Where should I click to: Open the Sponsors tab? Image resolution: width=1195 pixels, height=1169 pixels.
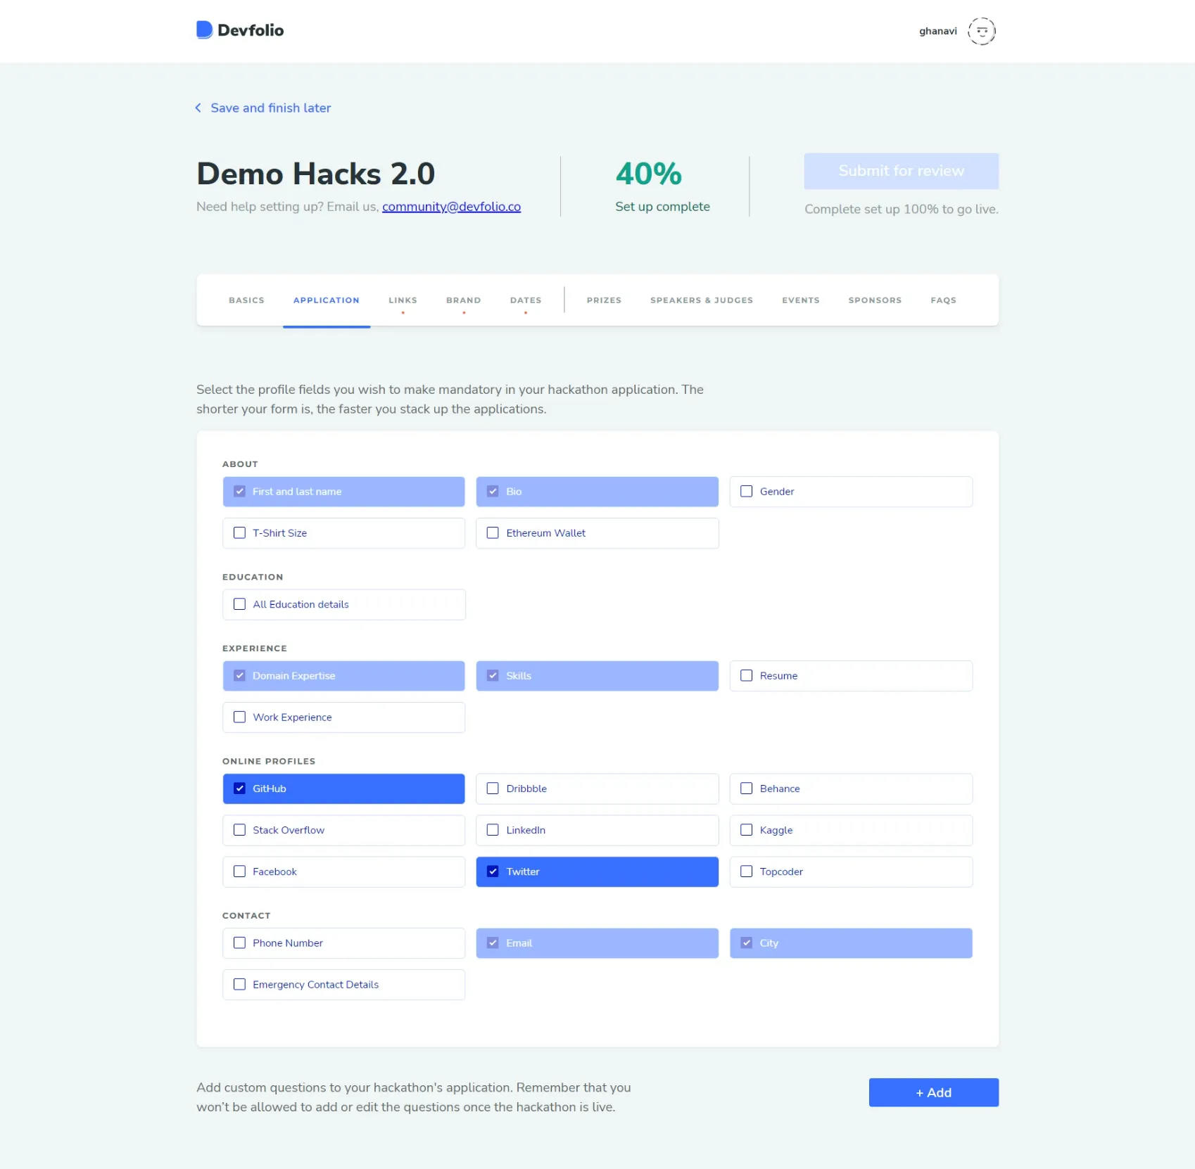pos(875,300)
